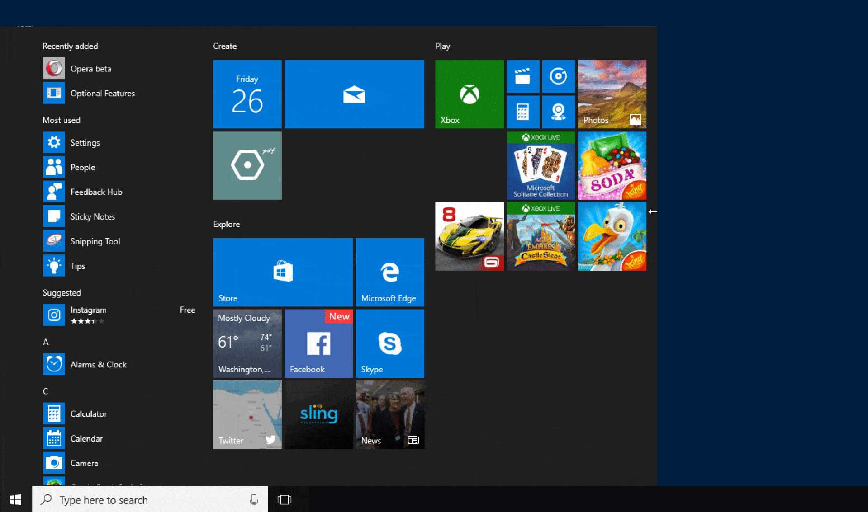Launch the Xbox tile
The width and height of the screenshot is (868, 512).
469,94
